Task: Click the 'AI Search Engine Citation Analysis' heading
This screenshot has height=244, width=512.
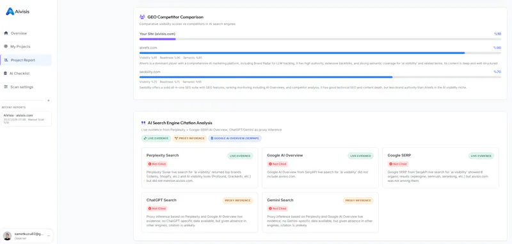Action: point(180,123)
